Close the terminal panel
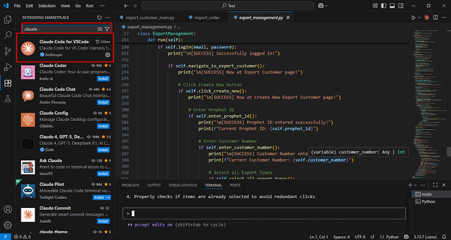This screenshot has height=240, width=451. point(444,185)
